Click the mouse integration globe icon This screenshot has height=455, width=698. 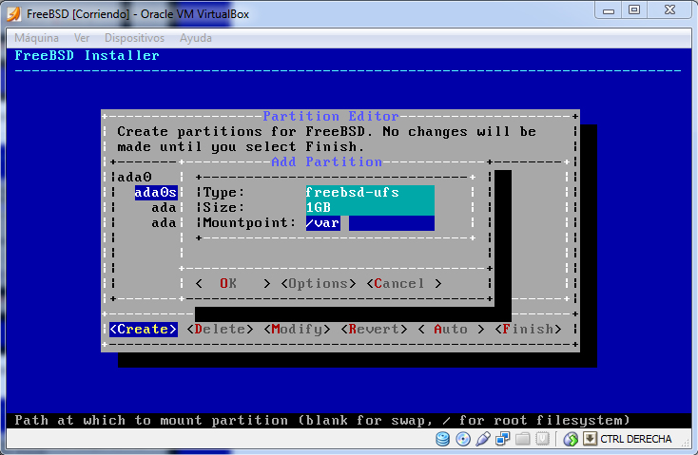[x=571, y=439]
